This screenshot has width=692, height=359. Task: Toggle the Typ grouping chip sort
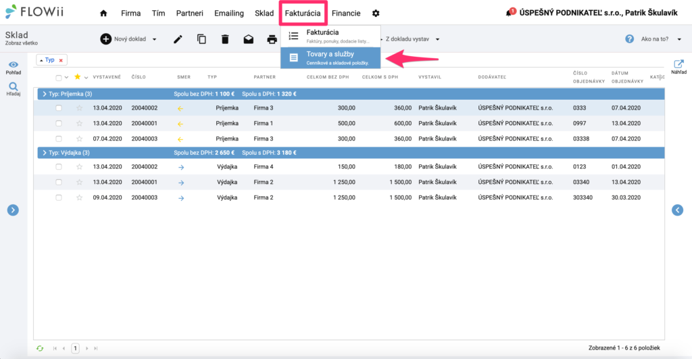point(47,60)
